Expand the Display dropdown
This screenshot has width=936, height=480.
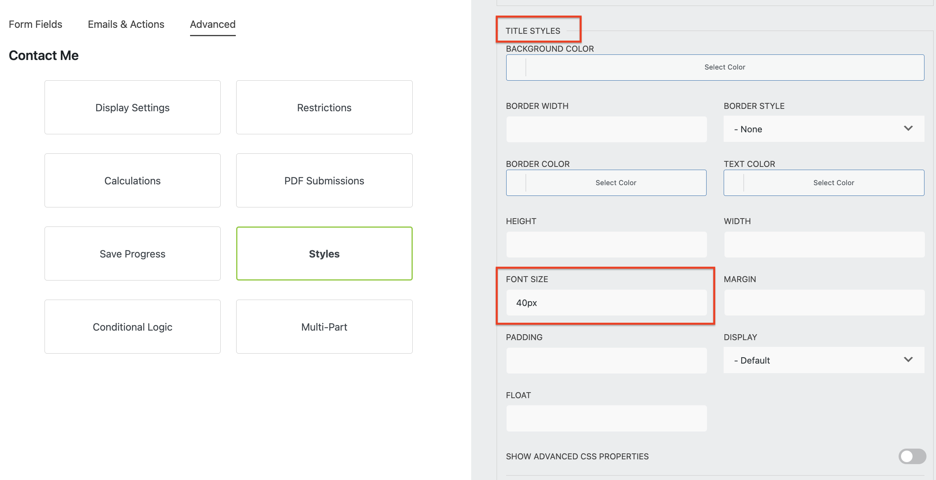pos(823,360)
